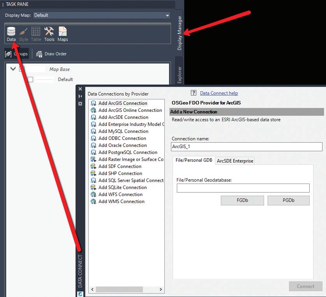This screenshot has height=297, width=326.
Task: Select the Add SHP Connection icon
Action: tap(93, 173)
